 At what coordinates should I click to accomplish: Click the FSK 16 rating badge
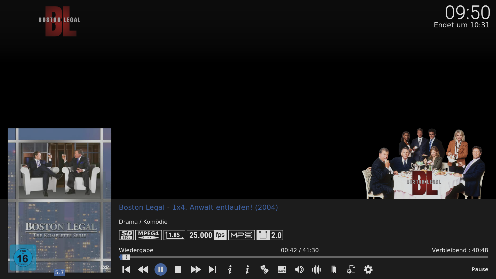pos(23,258)
